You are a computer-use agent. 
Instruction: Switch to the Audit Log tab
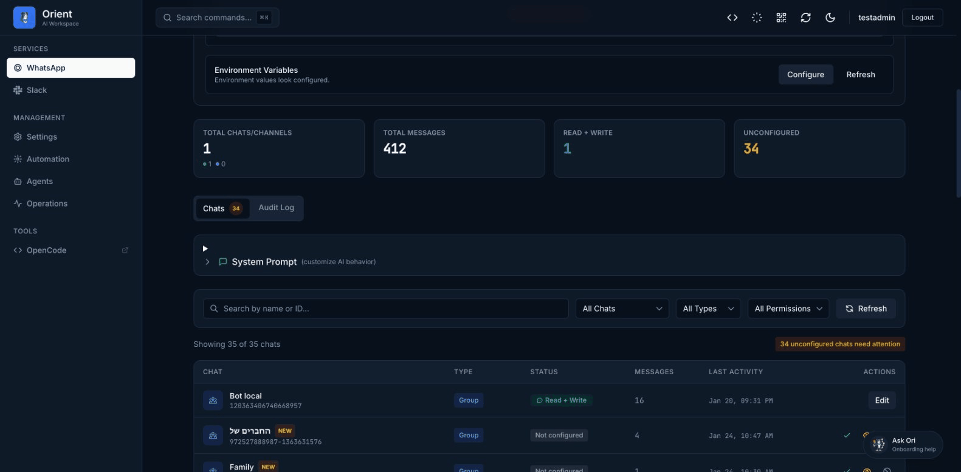coord(276,208)
